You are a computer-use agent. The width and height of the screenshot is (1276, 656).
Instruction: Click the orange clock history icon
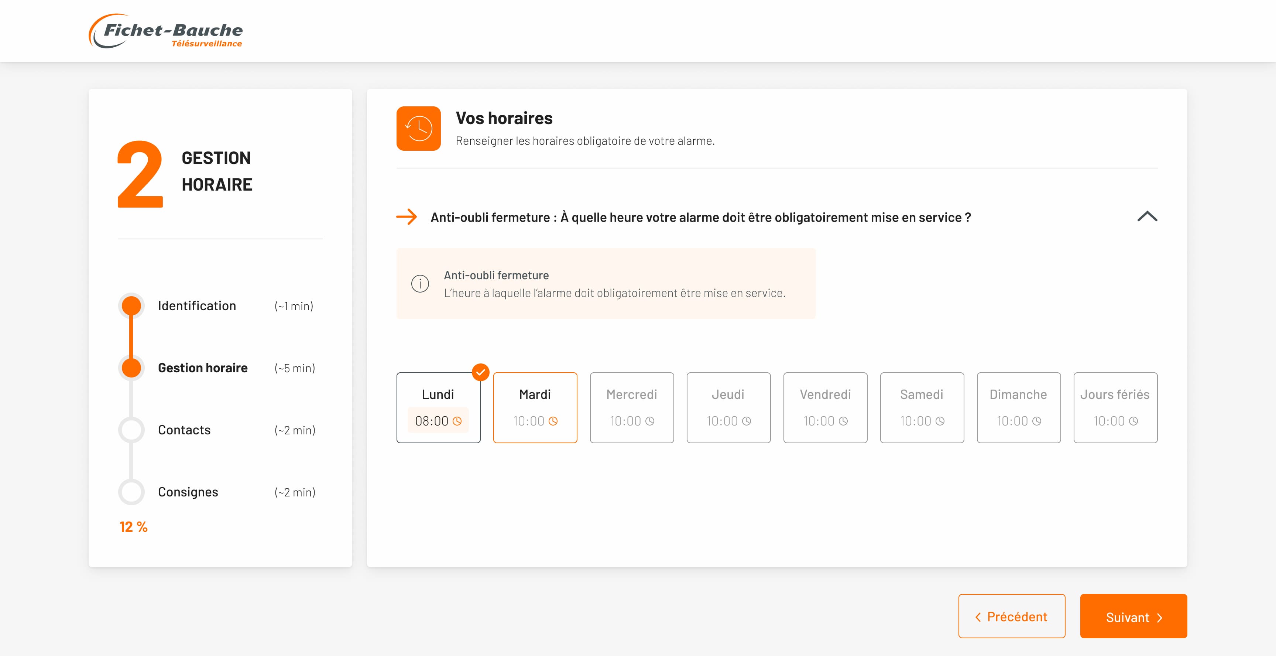[x=419, y=128]
